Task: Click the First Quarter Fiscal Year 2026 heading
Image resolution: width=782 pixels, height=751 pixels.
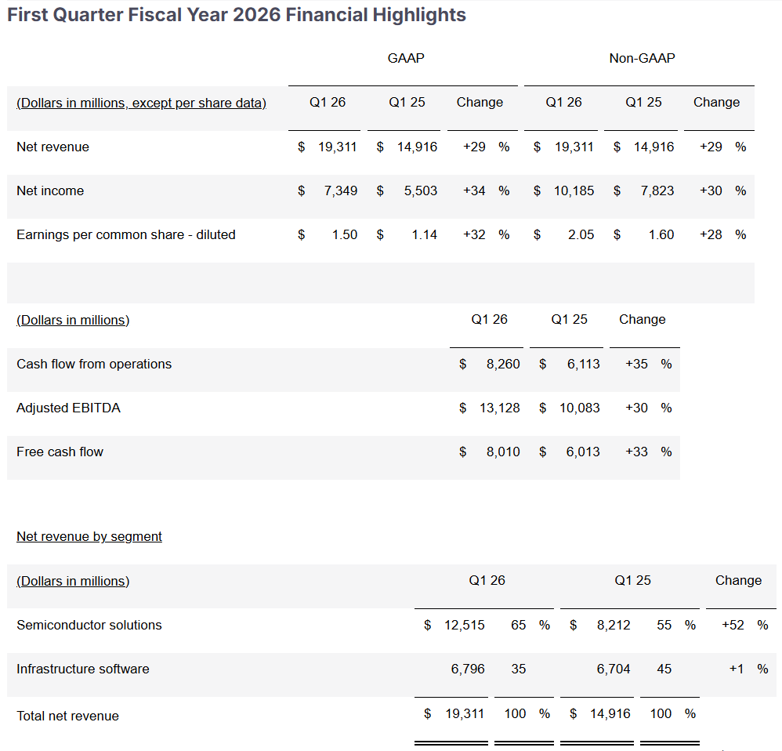Action: 237,15
